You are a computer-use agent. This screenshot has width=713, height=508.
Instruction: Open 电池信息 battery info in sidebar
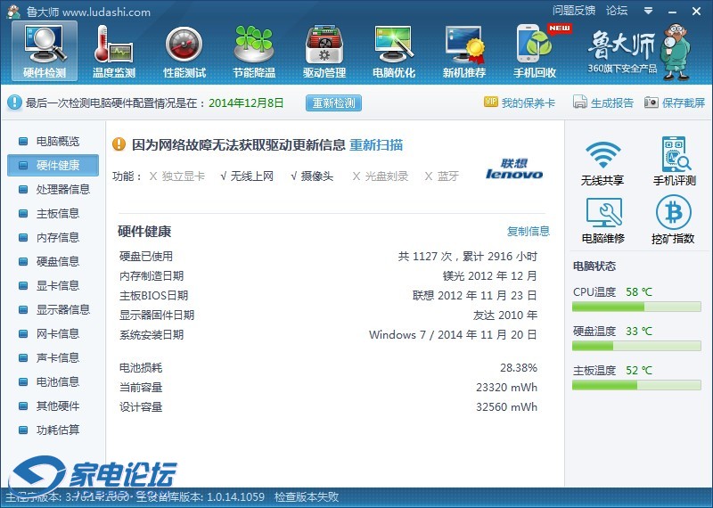pyautogui.click(x=57, y=381)
